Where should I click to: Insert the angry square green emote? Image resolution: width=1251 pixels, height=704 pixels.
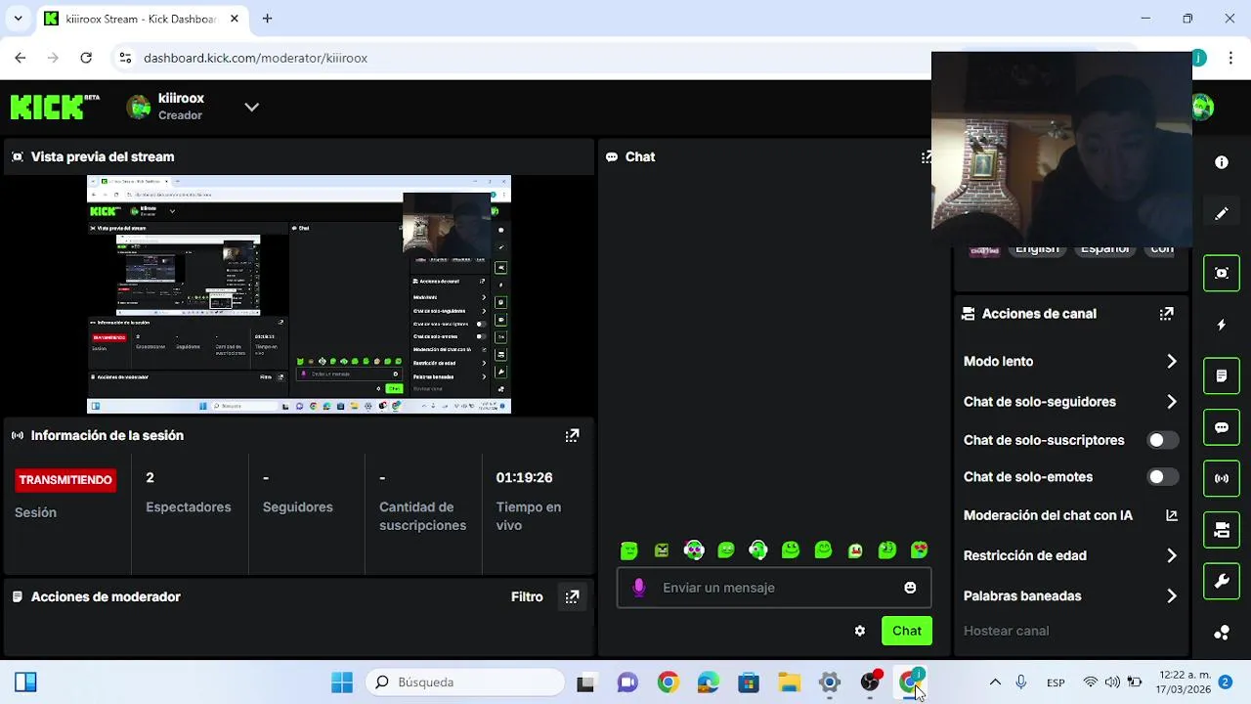[x=662, y=550]
